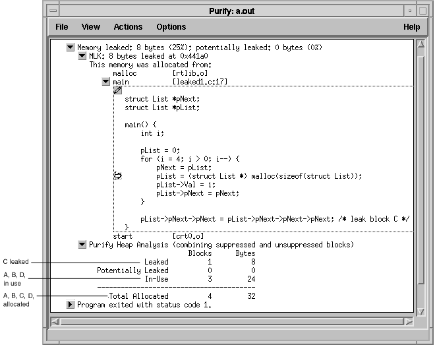Open the Help menu
The height and width of the screenshot is (345, 435).
[x=411, y=27]
